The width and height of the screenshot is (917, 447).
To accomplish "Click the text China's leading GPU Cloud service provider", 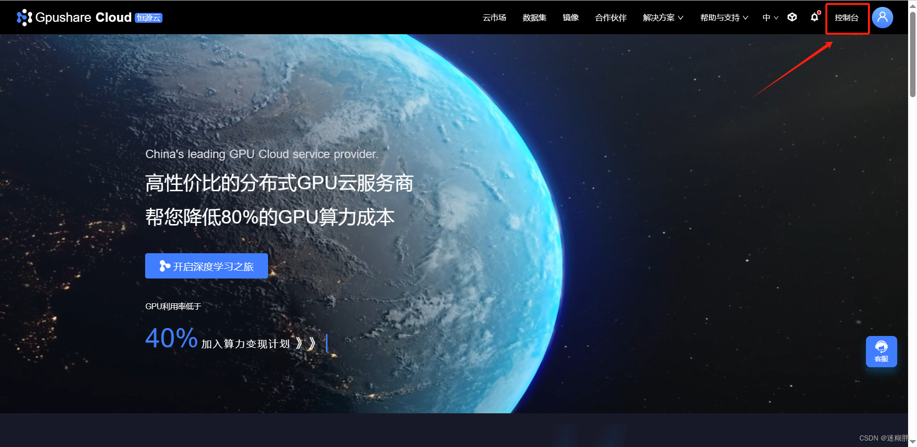I will (x=262, y=154).
